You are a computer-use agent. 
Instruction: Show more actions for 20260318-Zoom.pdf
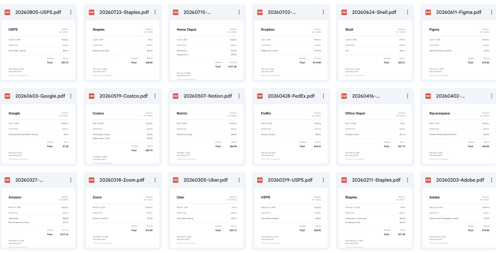click(x=155, y=180)
